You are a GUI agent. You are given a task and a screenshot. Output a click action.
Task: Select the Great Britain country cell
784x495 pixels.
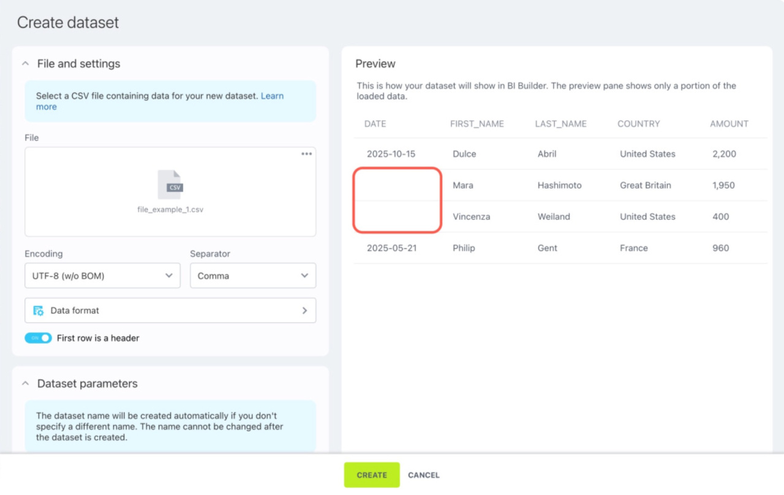tap(645, 185)
